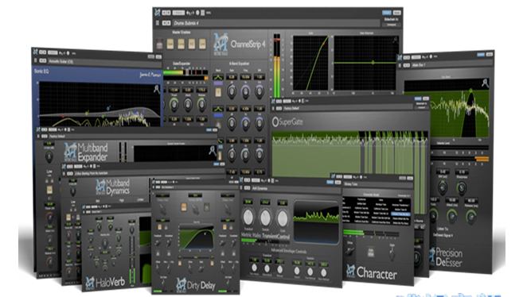Click the Sharpness knob in Precision DeEsser

pos(462,188)
